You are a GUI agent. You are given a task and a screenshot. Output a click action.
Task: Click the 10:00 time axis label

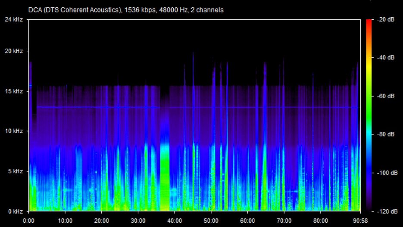[x=65, y=221]
